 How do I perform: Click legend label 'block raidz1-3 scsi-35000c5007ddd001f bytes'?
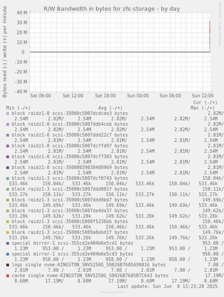pos(70,189)
